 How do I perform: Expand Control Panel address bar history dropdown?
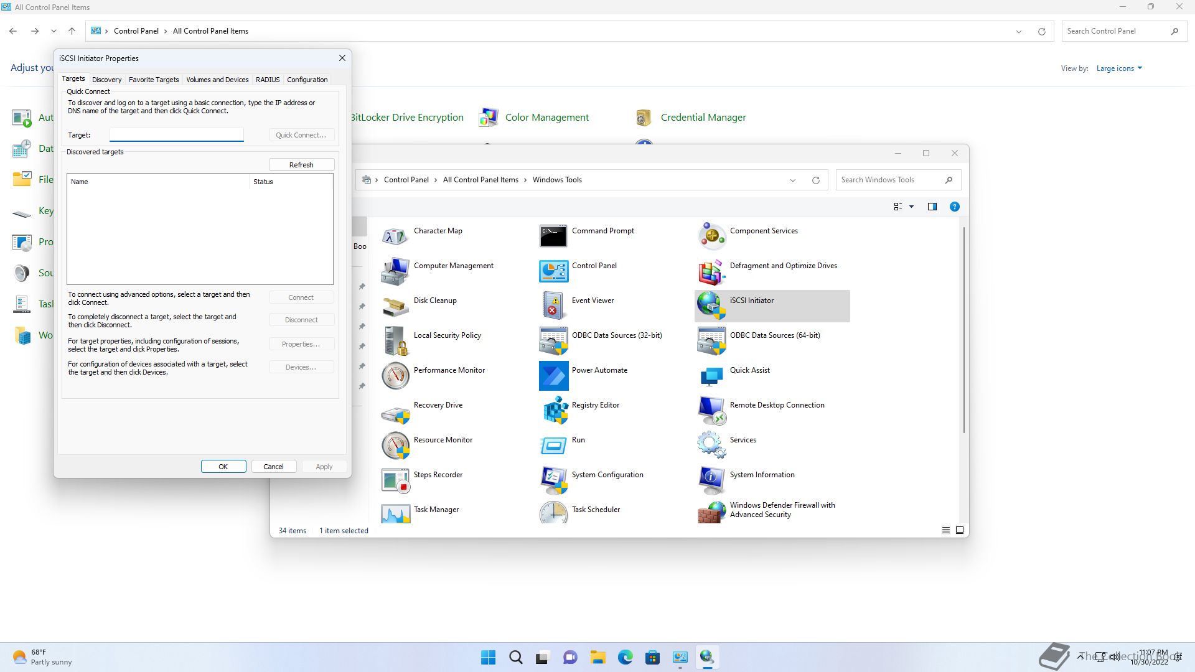coord(1019,32)
